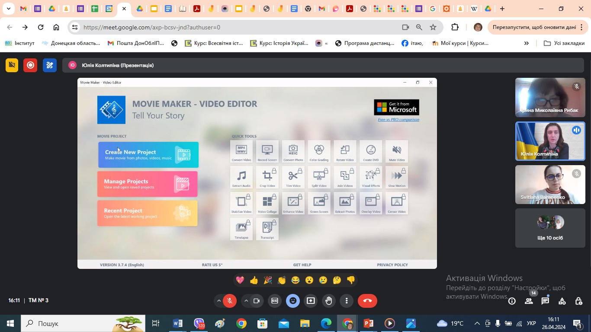Image resolution: width=591 pixels, height=332 pixels.
Task: Click GET HELP in Movie Maker footer
Action: click(302, 265)
